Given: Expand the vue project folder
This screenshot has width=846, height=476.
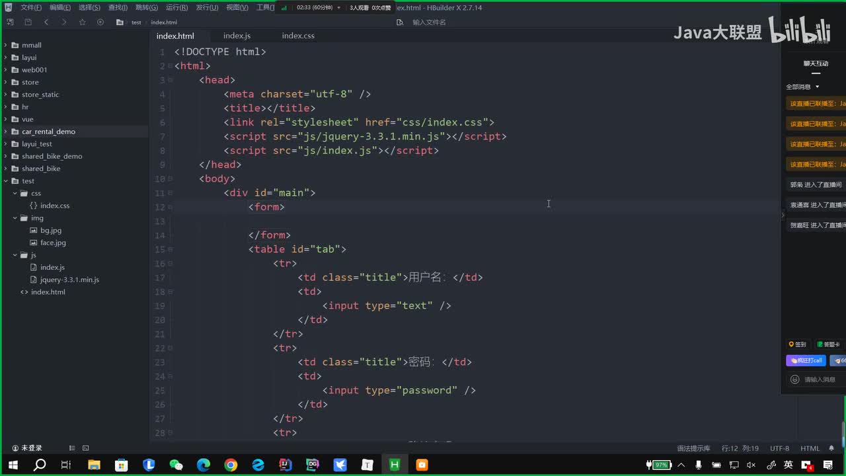Looking at the screenshot, I should (6, 119).
